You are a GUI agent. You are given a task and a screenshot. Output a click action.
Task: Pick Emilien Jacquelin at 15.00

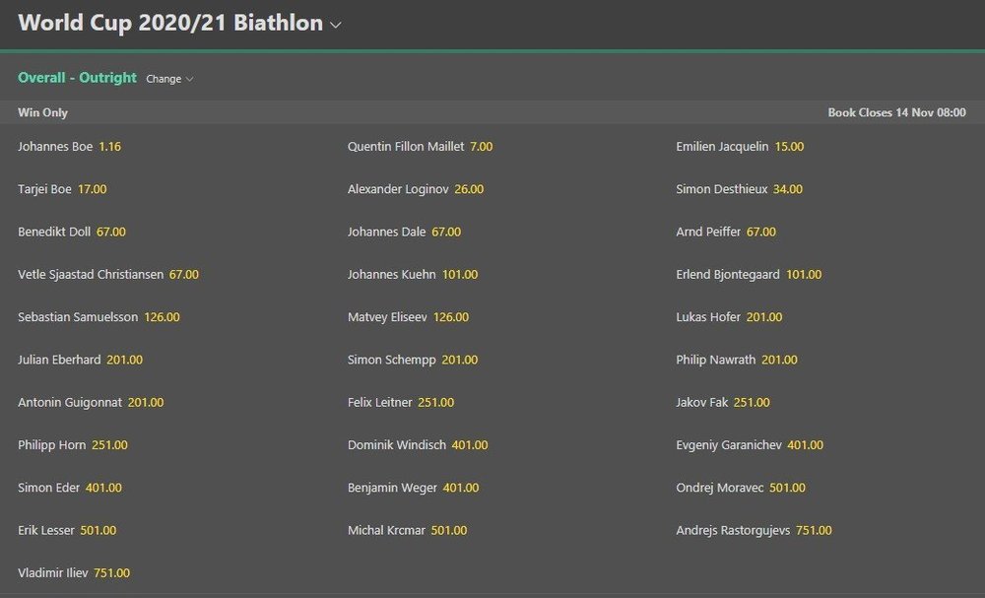(789, 147)
